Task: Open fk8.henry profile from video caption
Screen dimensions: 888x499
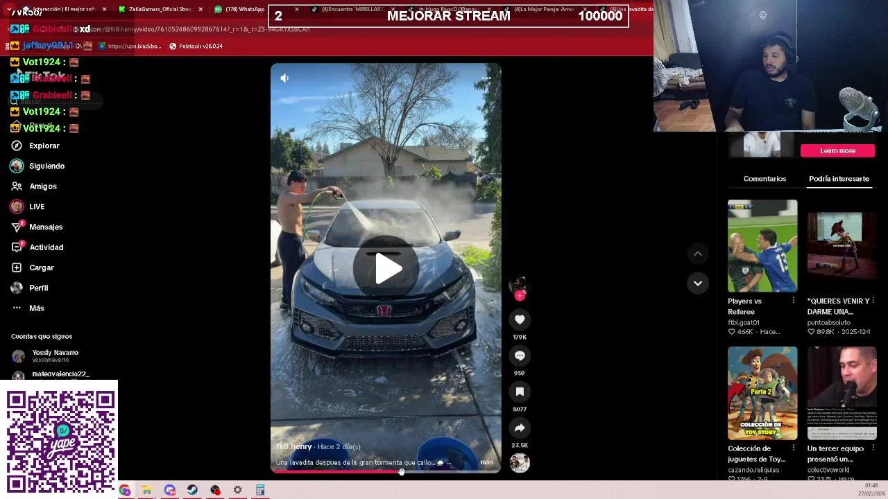Action: pyautogui.click(x=293, y=446)
